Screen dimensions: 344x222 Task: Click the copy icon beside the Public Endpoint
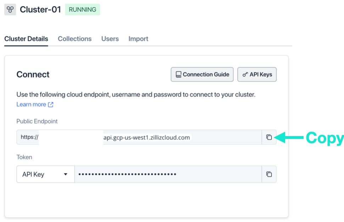269,137
